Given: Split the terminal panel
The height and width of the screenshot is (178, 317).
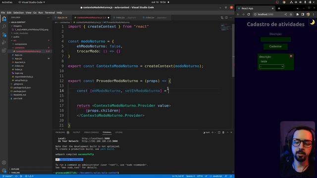Looking at the screenshot, I should click(219, 133).
